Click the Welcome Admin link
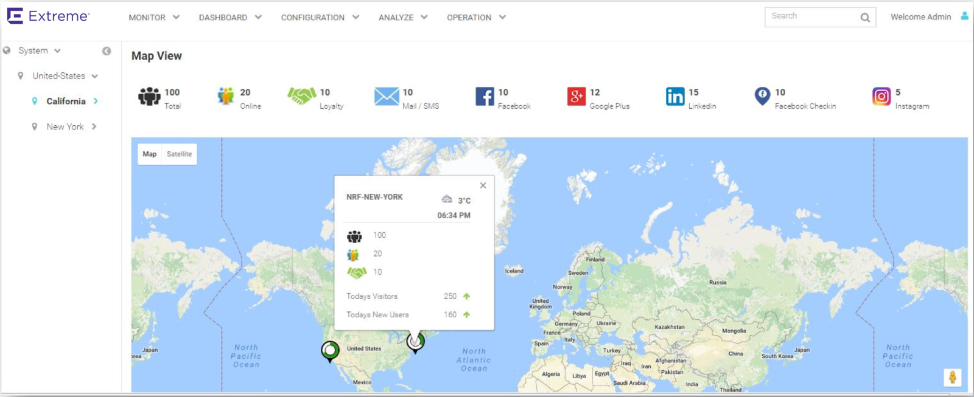The height and width of the screenshot is (397, 974). (x=920, y=17)
